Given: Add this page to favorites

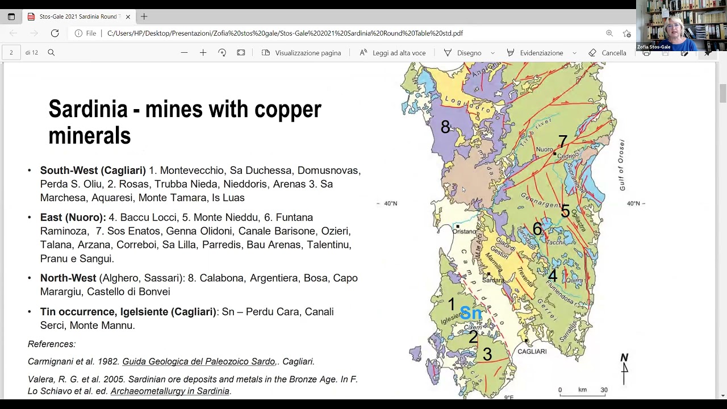Looking at the screenshot, I should pyautogui.click(x=626, y=34).
